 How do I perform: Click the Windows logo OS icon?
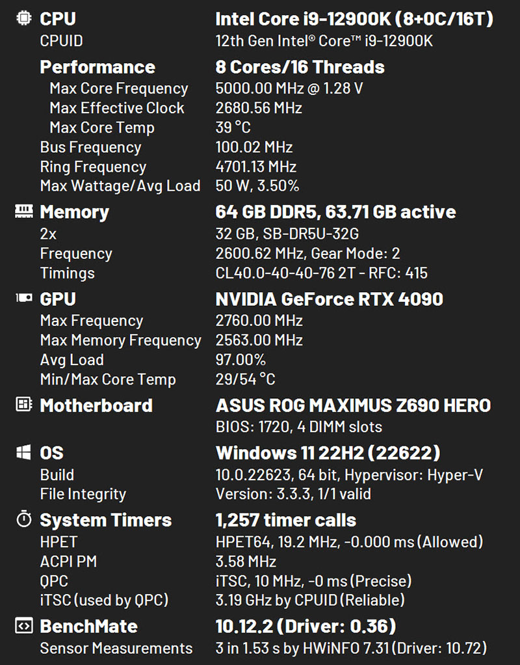[23, 452]
